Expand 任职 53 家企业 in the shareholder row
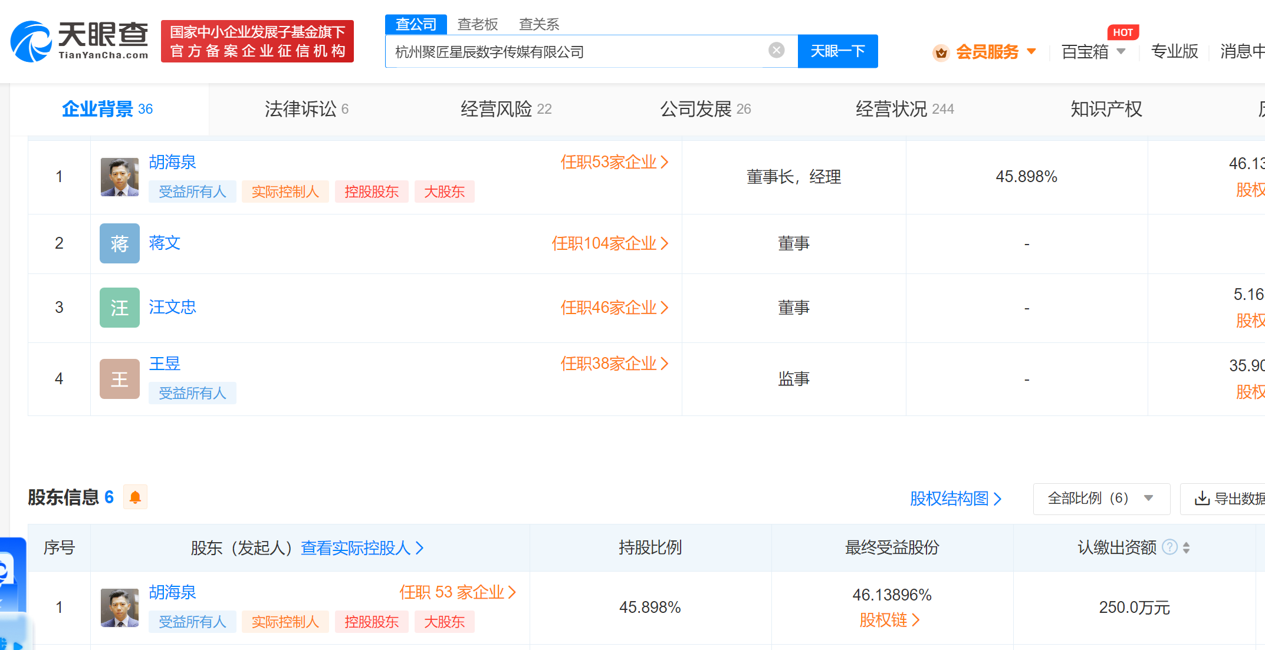Screen dimensions: 1265x650 [458, 592]
